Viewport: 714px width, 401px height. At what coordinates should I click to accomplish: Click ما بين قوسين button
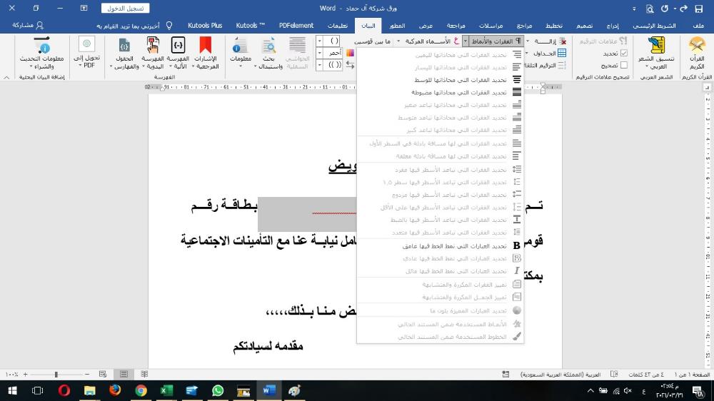click(373, 41)
